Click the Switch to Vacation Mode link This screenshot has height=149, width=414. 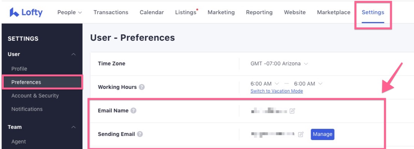pyautogui.click(x=277, y=91)
